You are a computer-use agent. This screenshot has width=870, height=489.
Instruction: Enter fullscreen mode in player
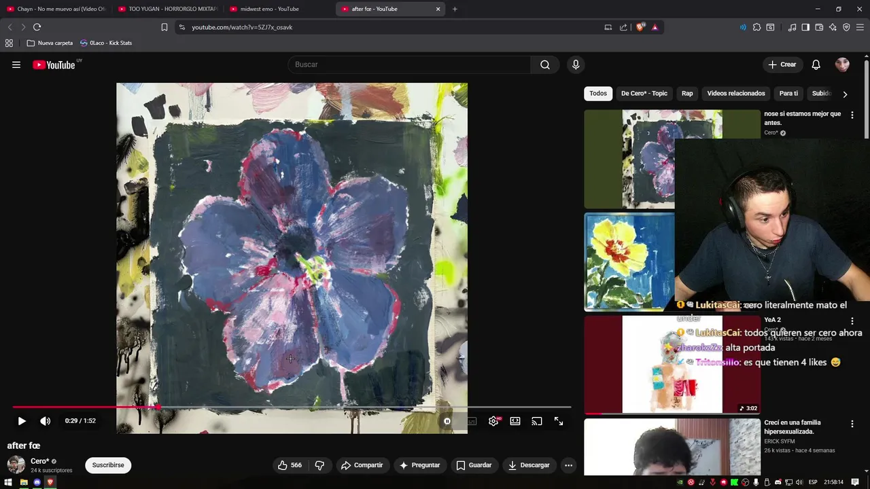pos(559,421)
